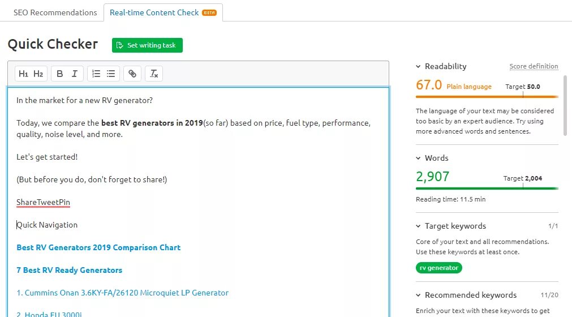Toggle italic text formatting
The image size is (572, 317).
pyautogui.click(x=75, y=74)
